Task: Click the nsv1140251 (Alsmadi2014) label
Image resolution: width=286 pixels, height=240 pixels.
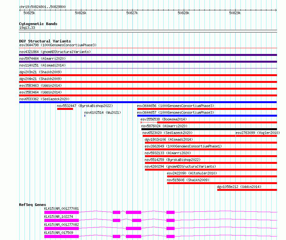Action: click(x=42, y=65)
